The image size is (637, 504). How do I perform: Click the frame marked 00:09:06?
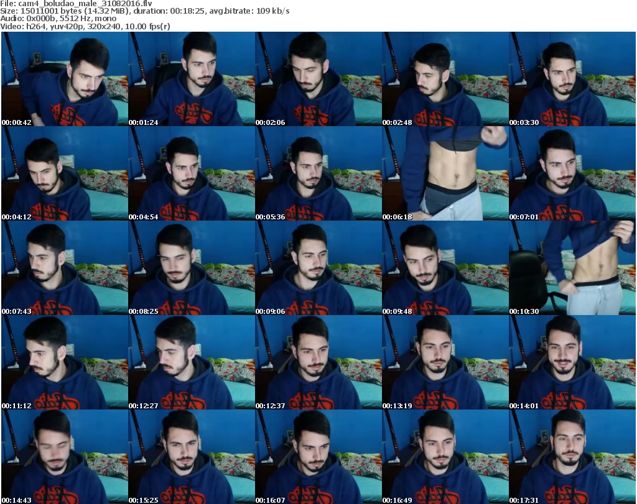coord(318,268)
